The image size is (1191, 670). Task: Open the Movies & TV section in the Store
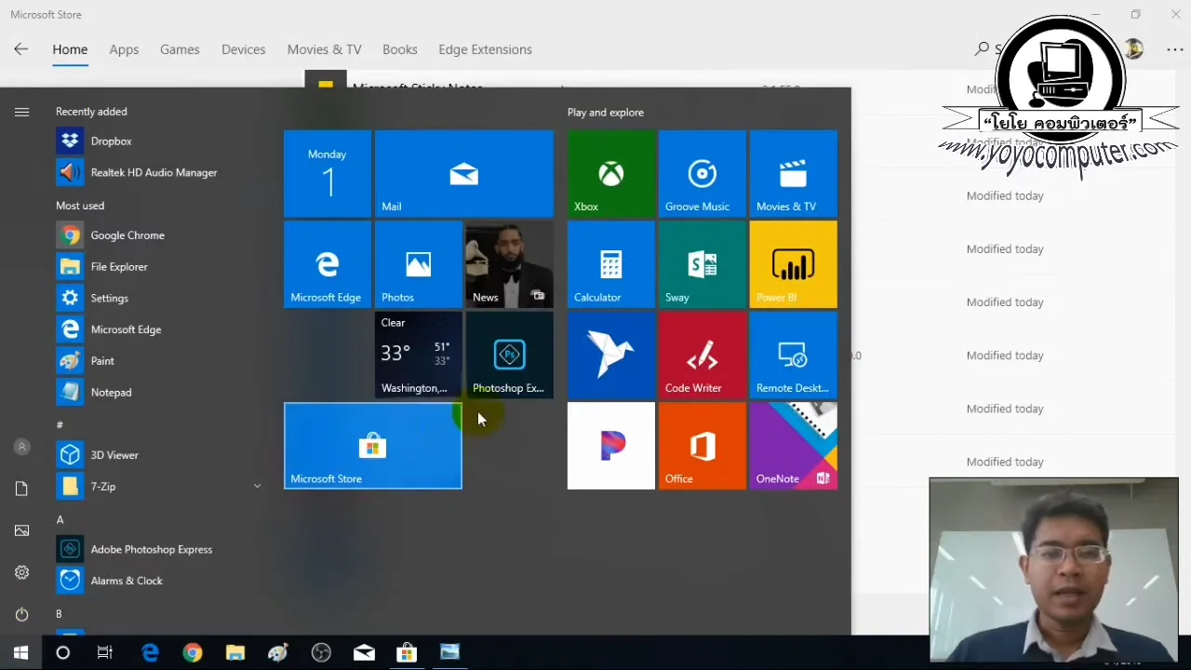coord(324,49)
